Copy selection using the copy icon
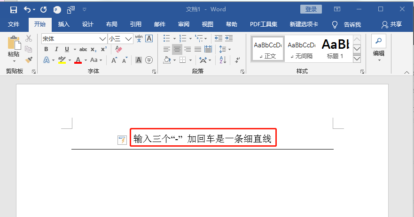This screenshot has width=414, height=217. (x=29, y=49)
